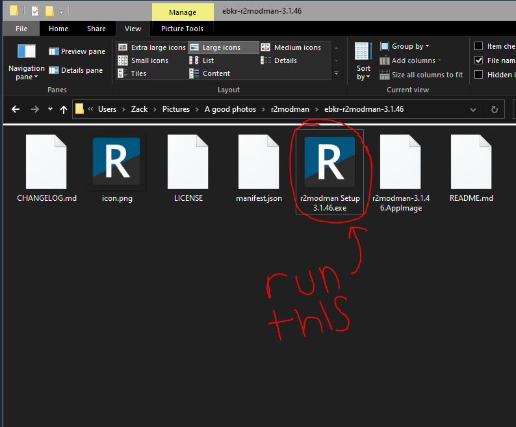Image resolution: width=516 pixels, height=427 pixels.
Task: Select the LICENSE file
Action: pos(188,168)
